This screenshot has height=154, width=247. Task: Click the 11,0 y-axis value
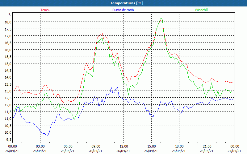click(x=8, y=119)
